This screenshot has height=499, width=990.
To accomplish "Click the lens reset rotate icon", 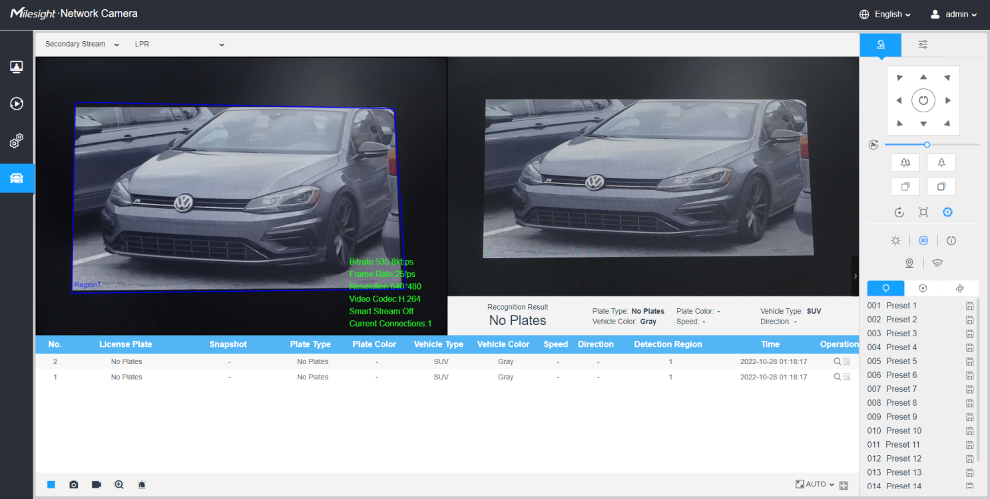I will (x=899, y=213).
